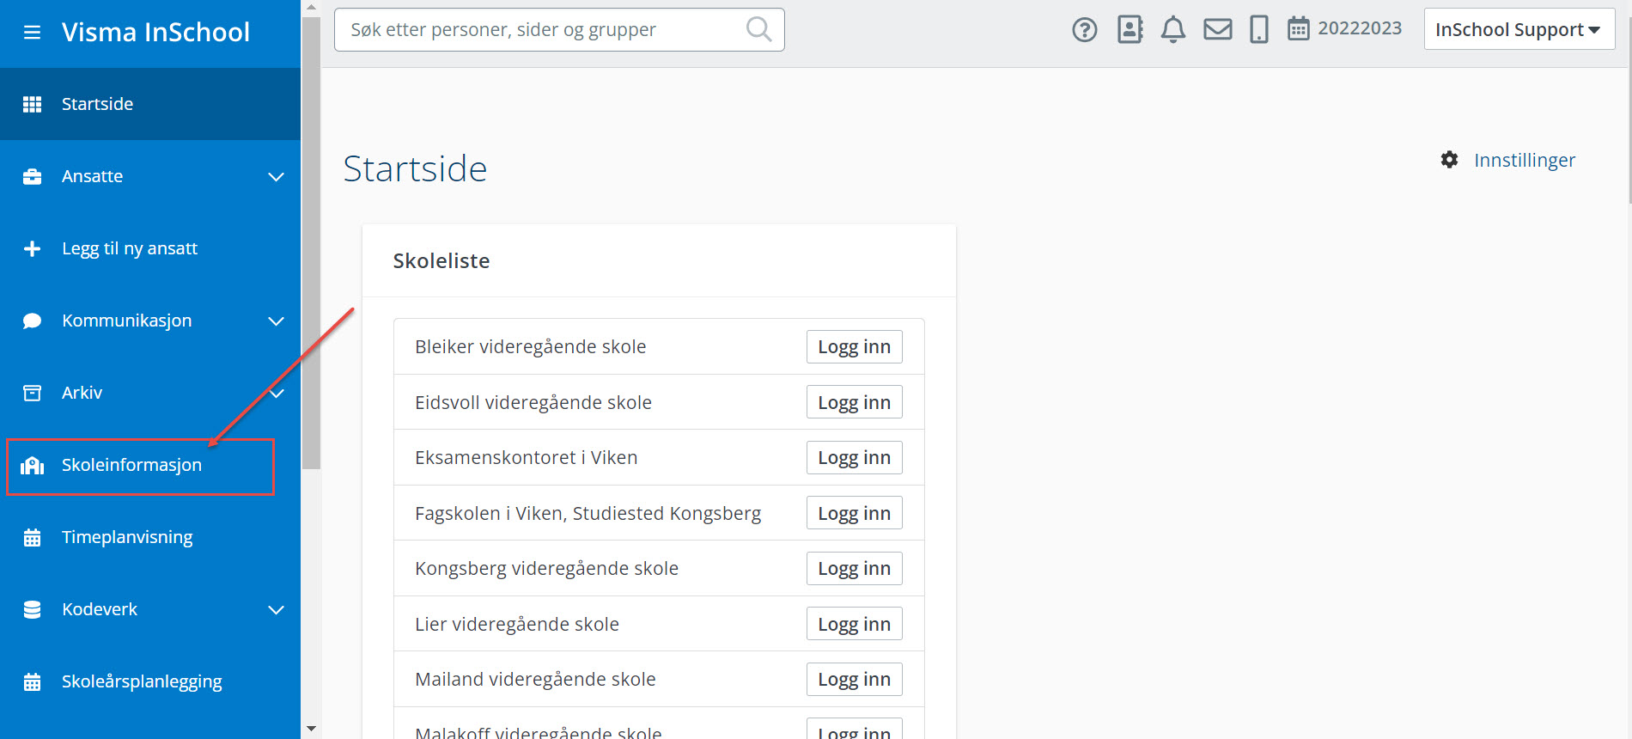Open messages envelope icon
The width and height of the screenshot is (1632, 739).
(x=1218, y=29)
